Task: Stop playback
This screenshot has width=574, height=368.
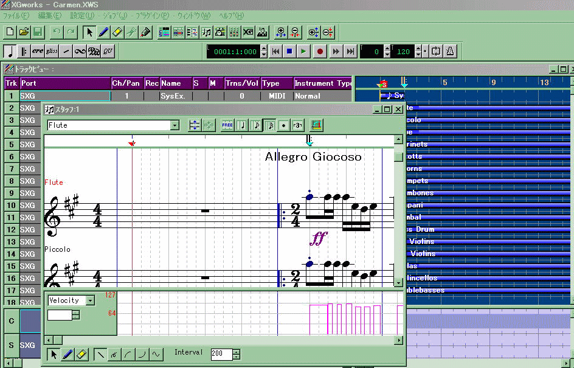Action: [x=289, y=52]
